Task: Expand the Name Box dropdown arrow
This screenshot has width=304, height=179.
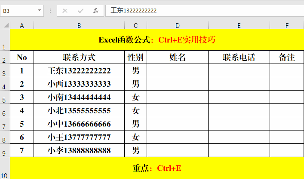Action: (39, 10)
